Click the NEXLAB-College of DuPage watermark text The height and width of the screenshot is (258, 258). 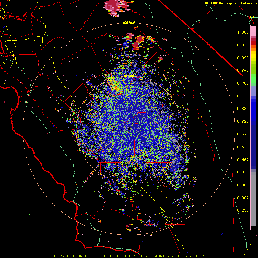pos(230,3)
